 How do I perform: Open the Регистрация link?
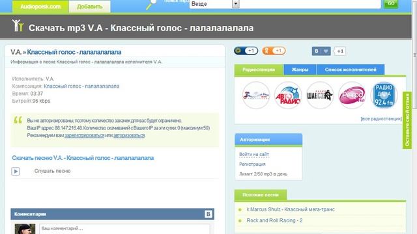252,164
